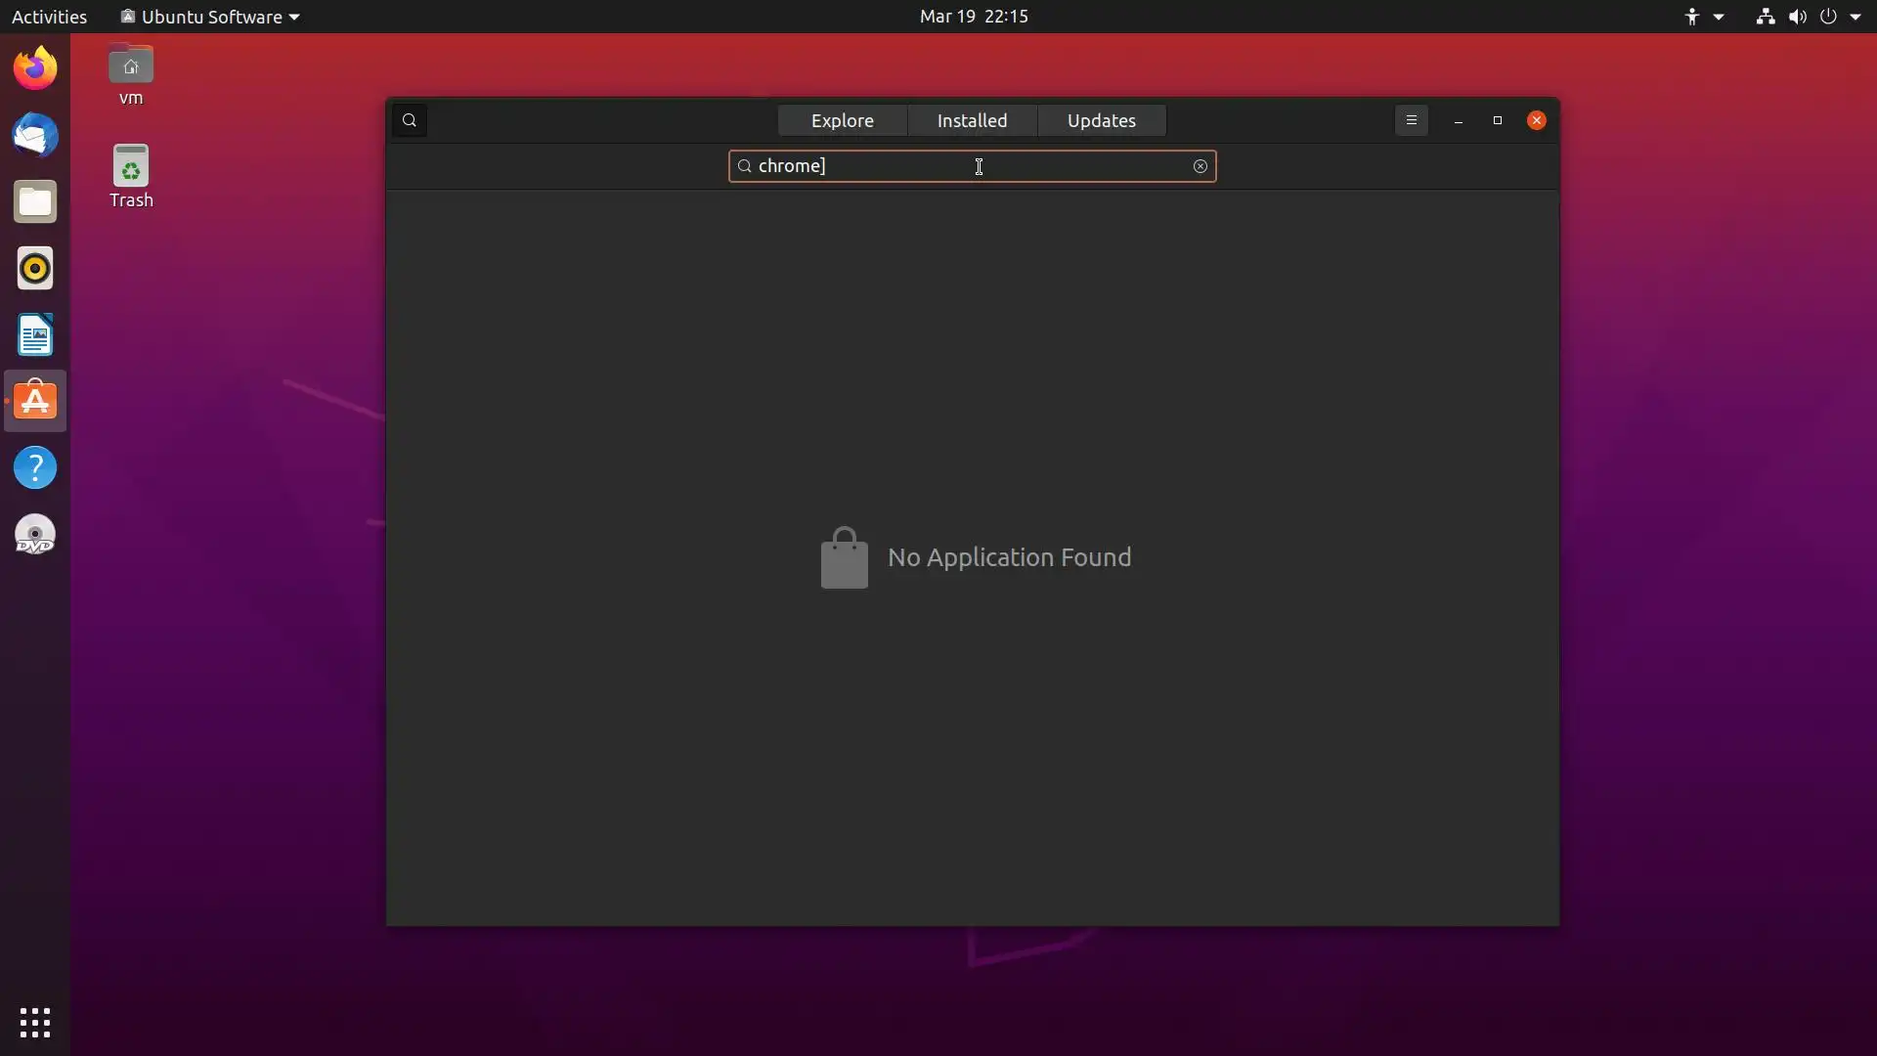Expand the system power menu
This screenshot has width=1877, height=1056.
(1840, 17)
